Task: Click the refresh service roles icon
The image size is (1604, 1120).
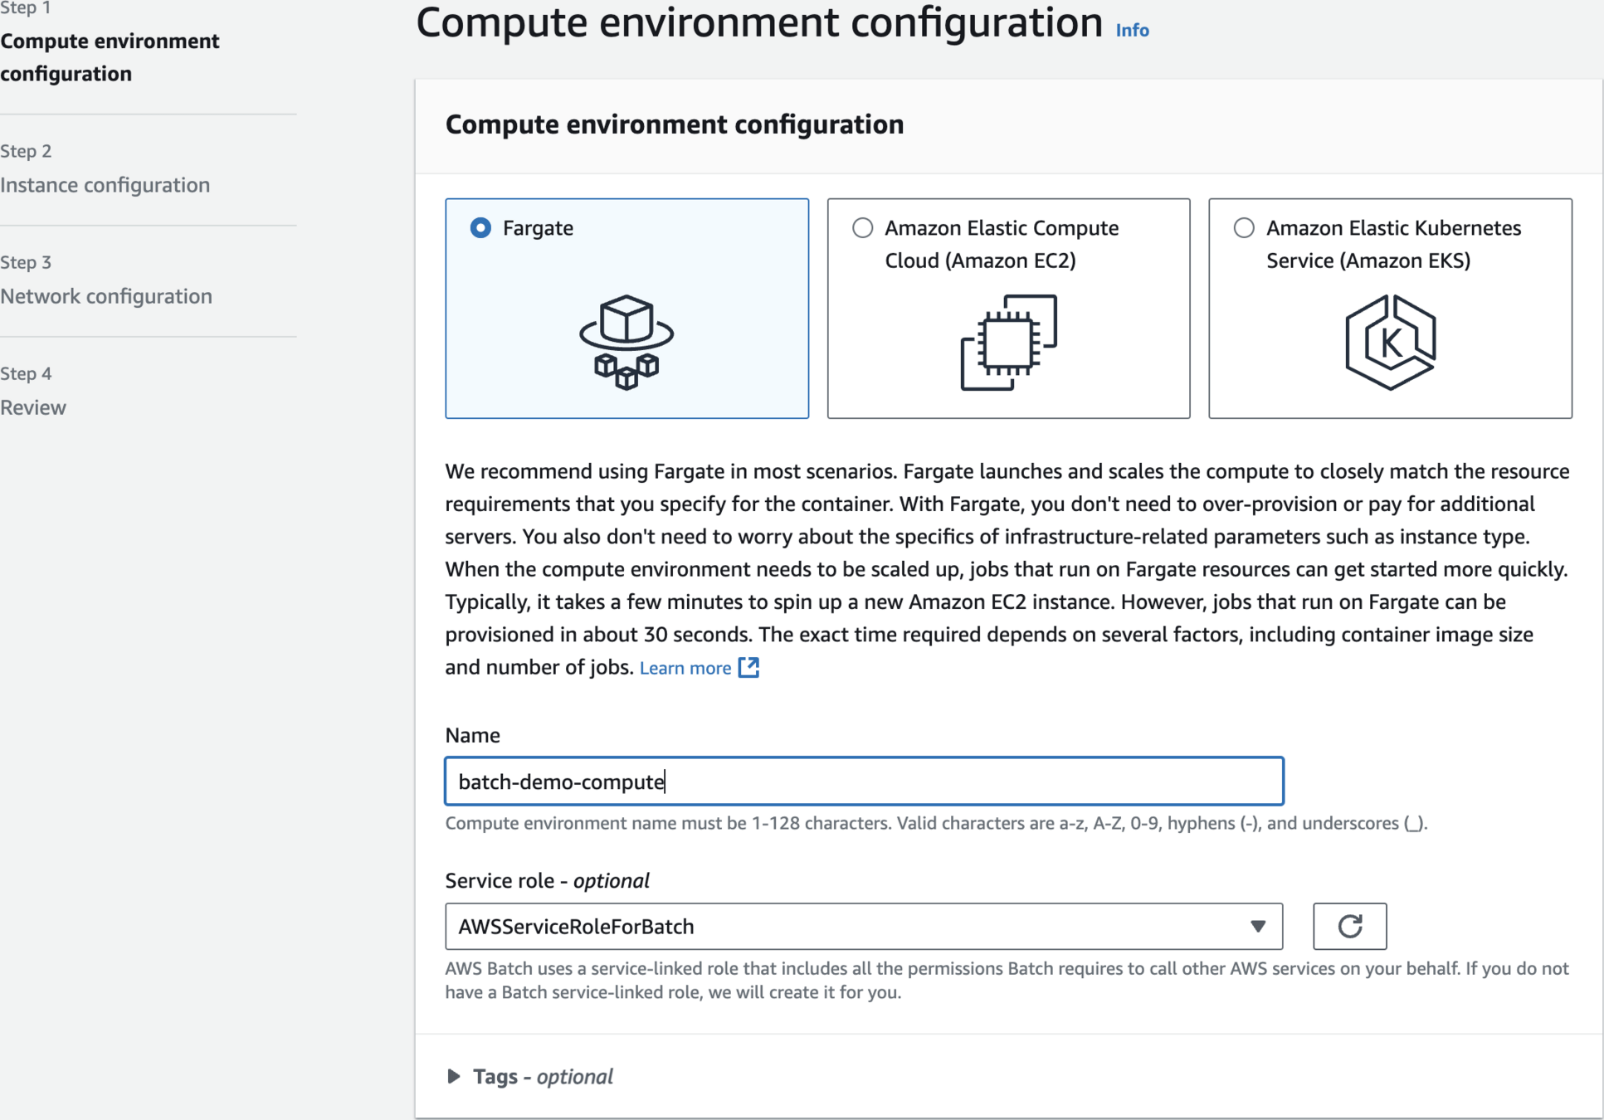Action: tap(1349, 926)
